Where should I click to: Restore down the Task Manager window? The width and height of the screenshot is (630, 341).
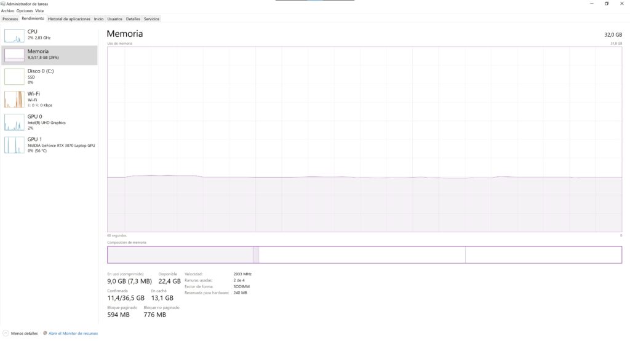click(607, 4)
